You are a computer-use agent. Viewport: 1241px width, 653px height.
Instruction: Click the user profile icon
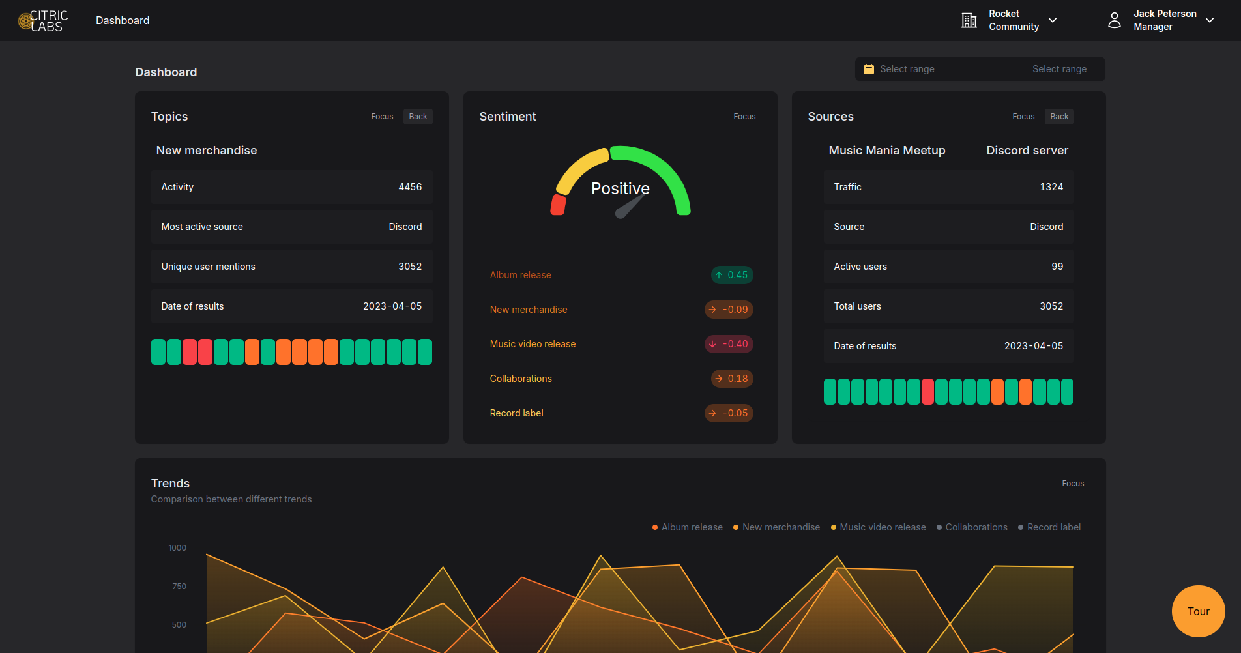point(1115,21)
